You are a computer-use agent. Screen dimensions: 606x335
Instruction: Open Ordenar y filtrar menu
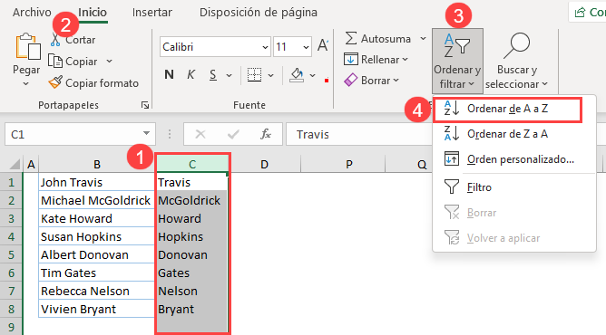click(x=457, y=61)
